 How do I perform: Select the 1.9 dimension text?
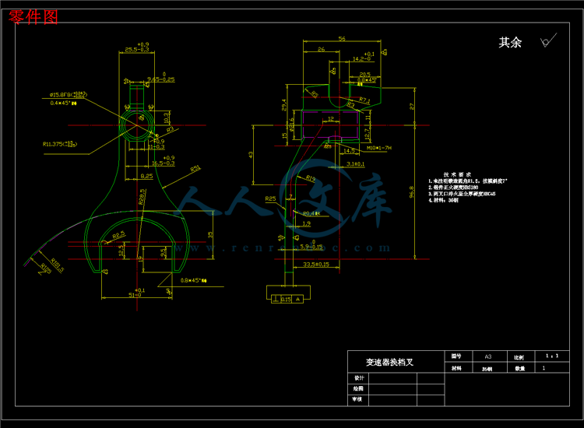point(306,223)
